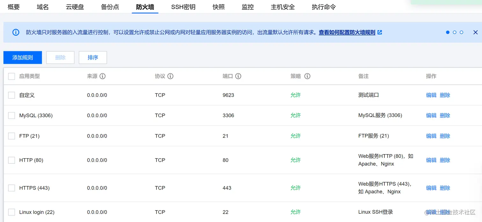The image size is (482, 222).
Task: Click the info icon beside 来源 header
Action: (x=102, y=76)
